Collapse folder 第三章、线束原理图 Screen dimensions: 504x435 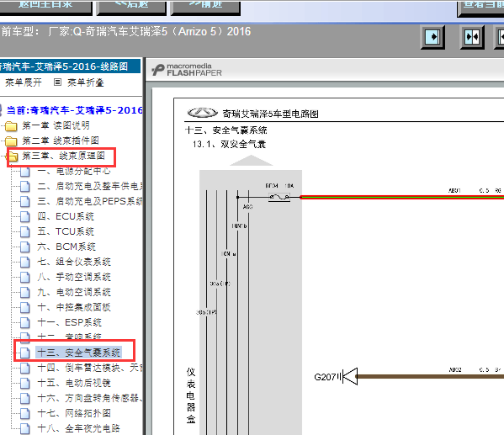click(x=63, y=156)
